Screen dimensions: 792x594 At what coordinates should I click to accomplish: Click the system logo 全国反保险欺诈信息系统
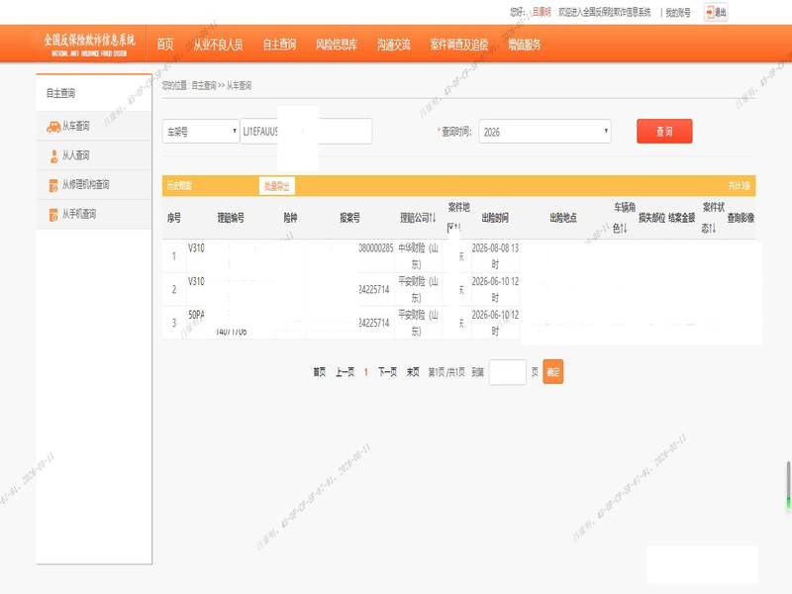(x=89, y=45)
